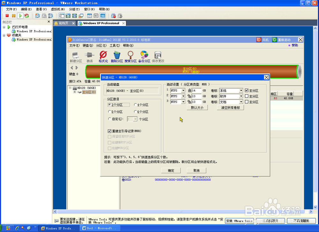Select the 6个分区 radio button
This screenshot has height=232, width=319.
[136, 112]
